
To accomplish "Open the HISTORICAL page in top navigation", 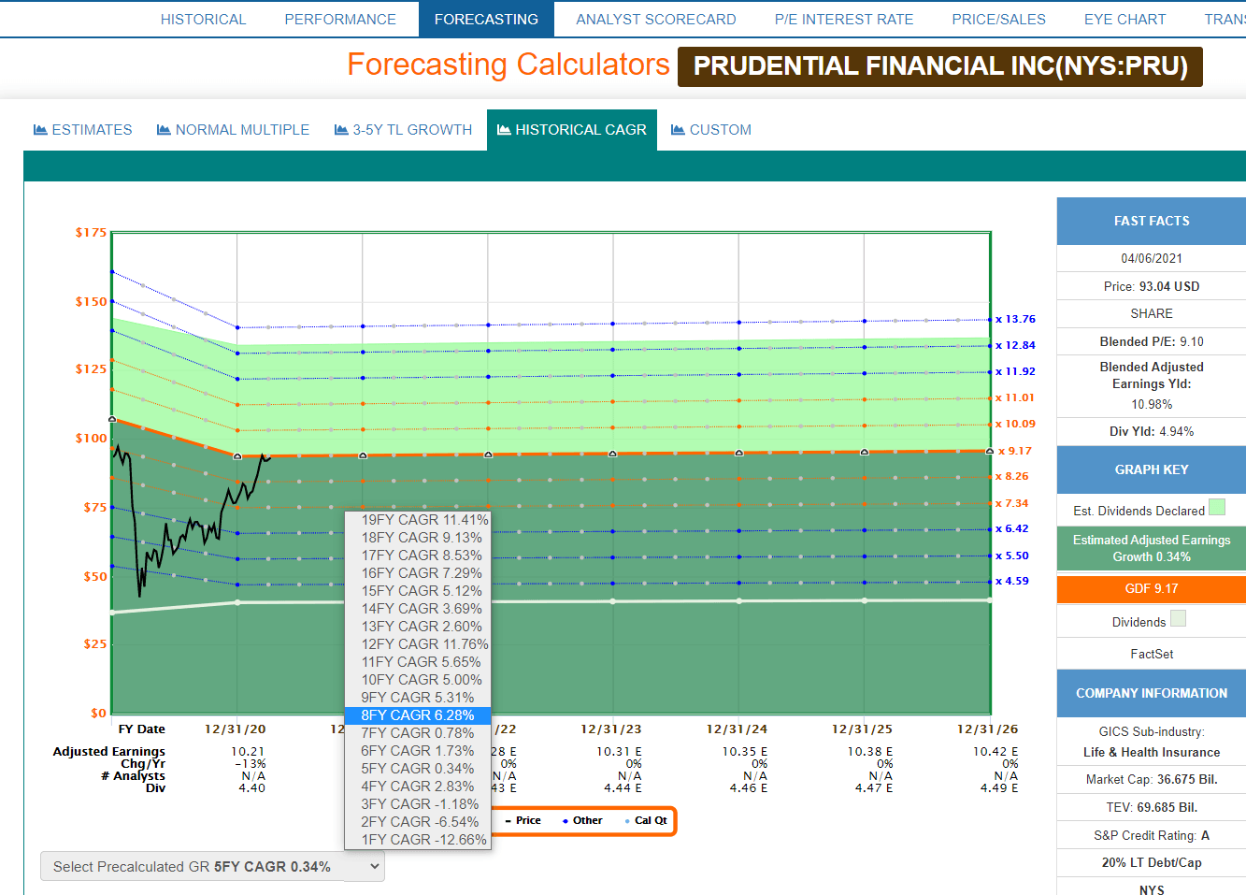I will (203, 19).
